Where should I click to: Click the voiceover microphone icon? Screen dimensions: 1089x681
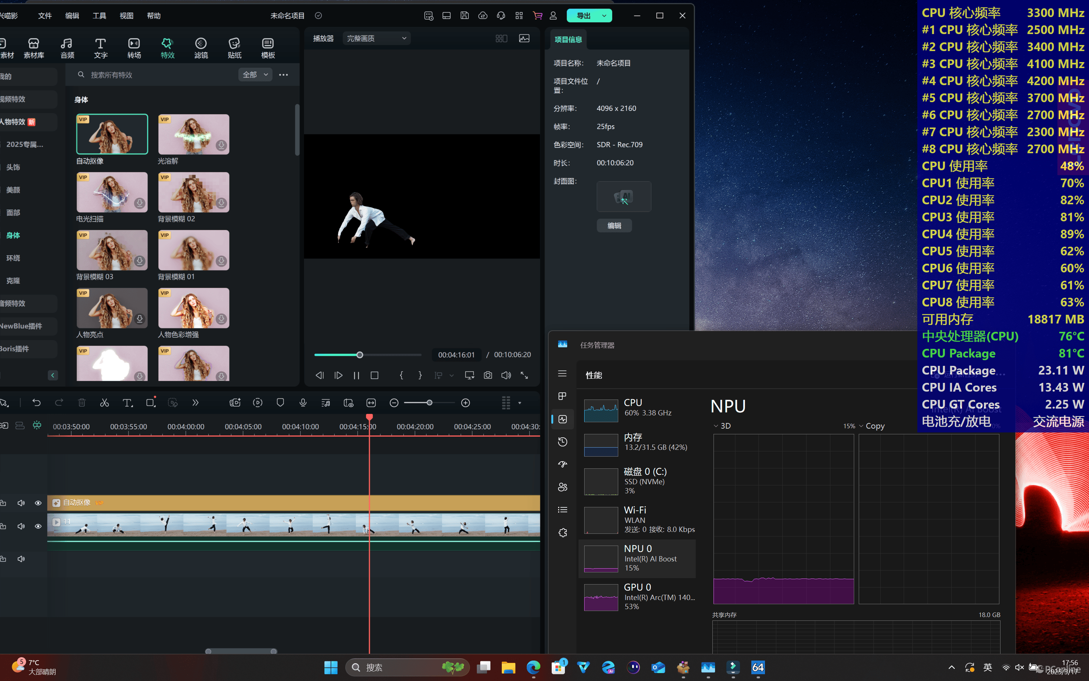click(303, 403)
